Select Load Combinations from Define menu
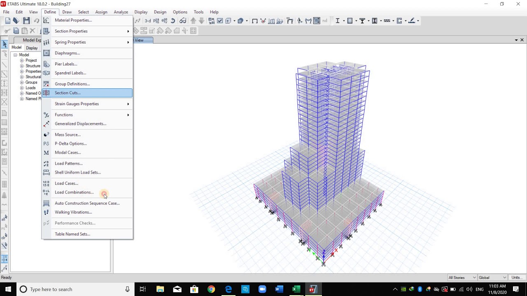The height and width of the screenshot is (296, 527). (87, 192)
